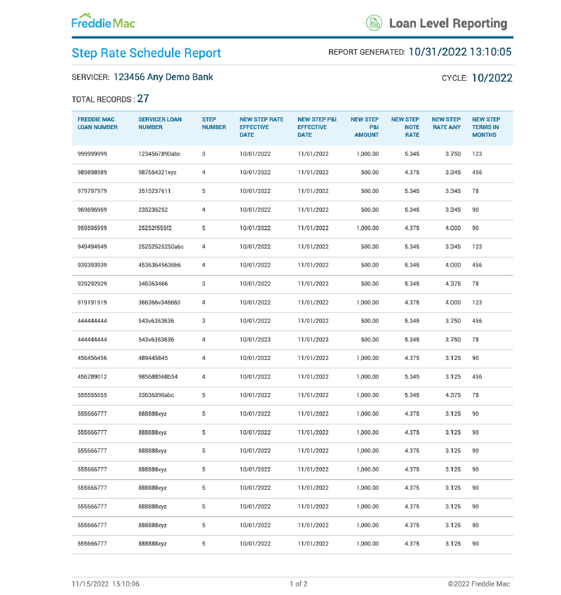
Task: Click the New Step Note Rate header
Action: tap(405, 127)
